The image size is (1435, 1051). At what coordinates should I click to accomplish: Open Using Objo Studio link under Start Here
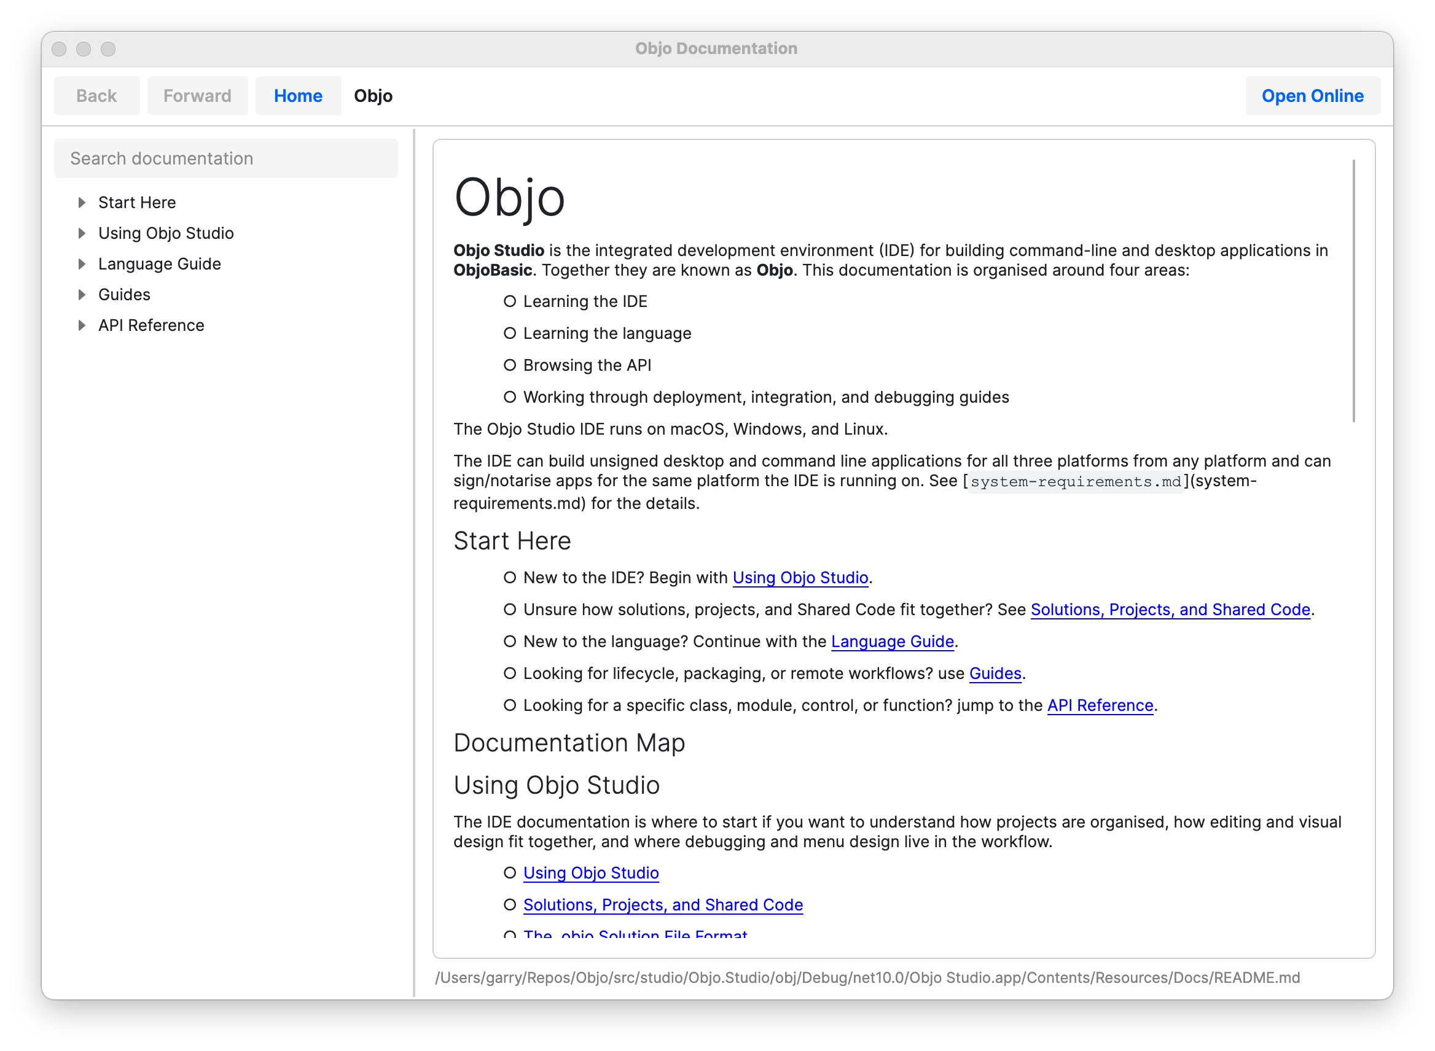(800, 578)
